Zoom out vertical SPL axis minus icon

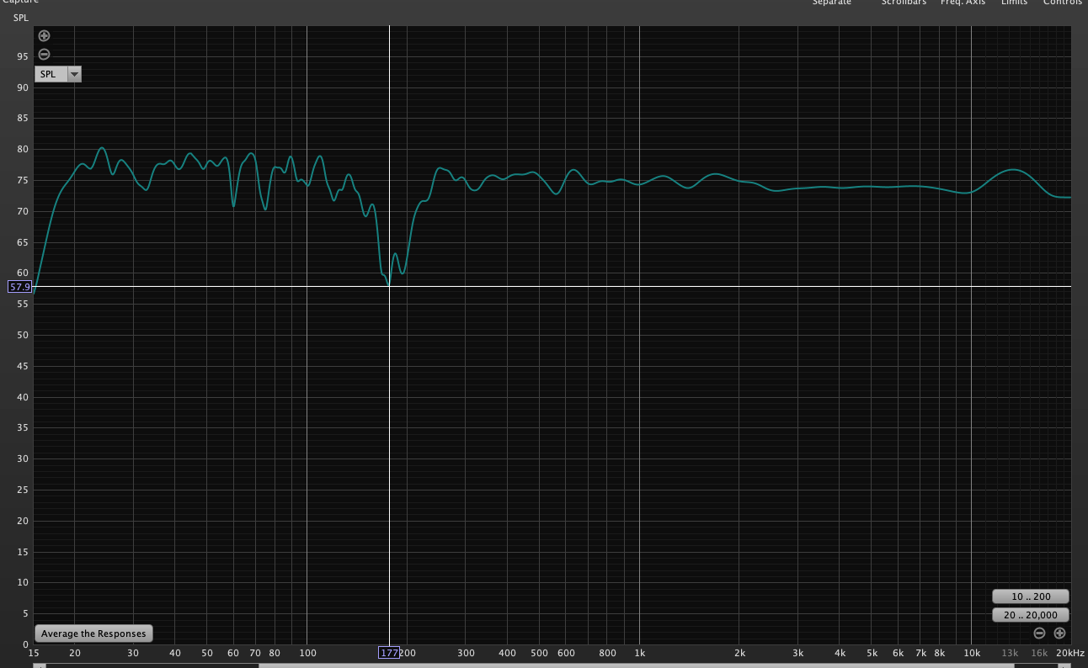click(45, 54)
